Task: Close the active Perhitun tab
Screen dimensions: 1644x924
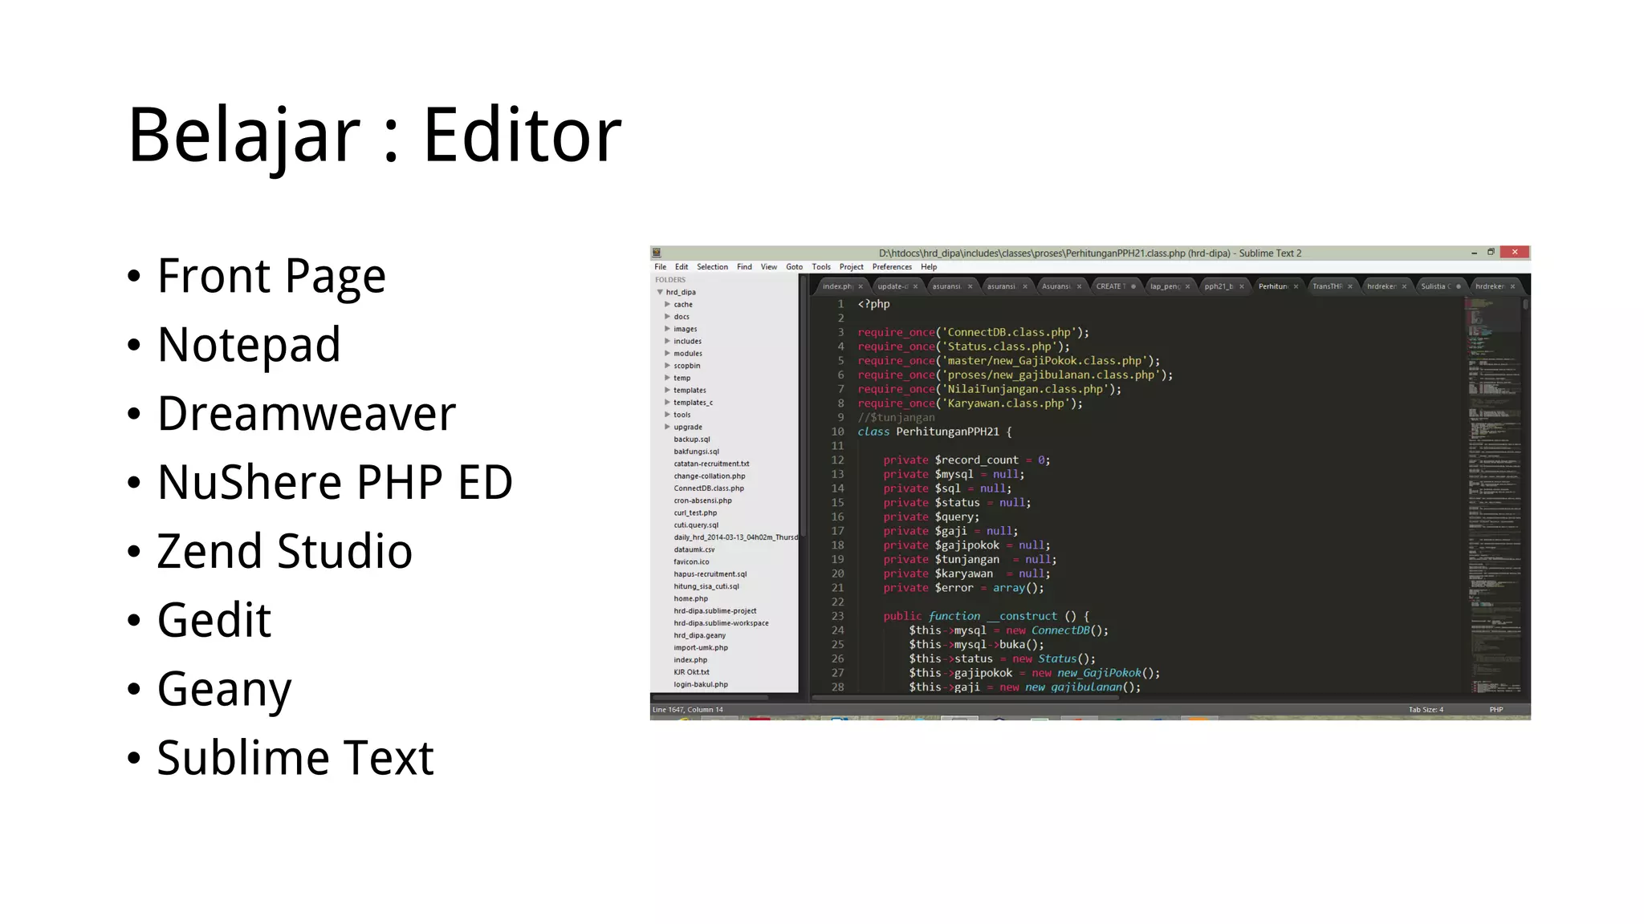Action: click(x=1296, y=286)
